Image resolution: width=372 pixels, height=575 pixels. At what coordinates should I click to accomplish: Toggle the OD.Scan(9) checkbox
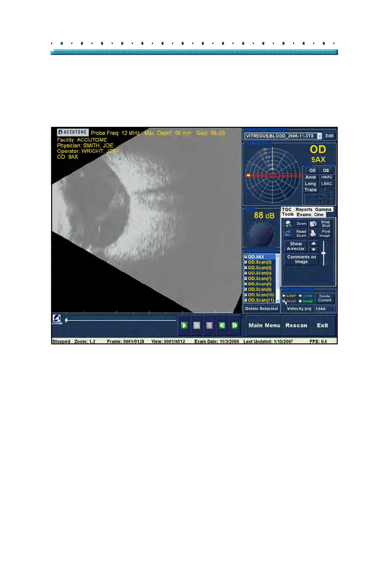click(246, 289)
